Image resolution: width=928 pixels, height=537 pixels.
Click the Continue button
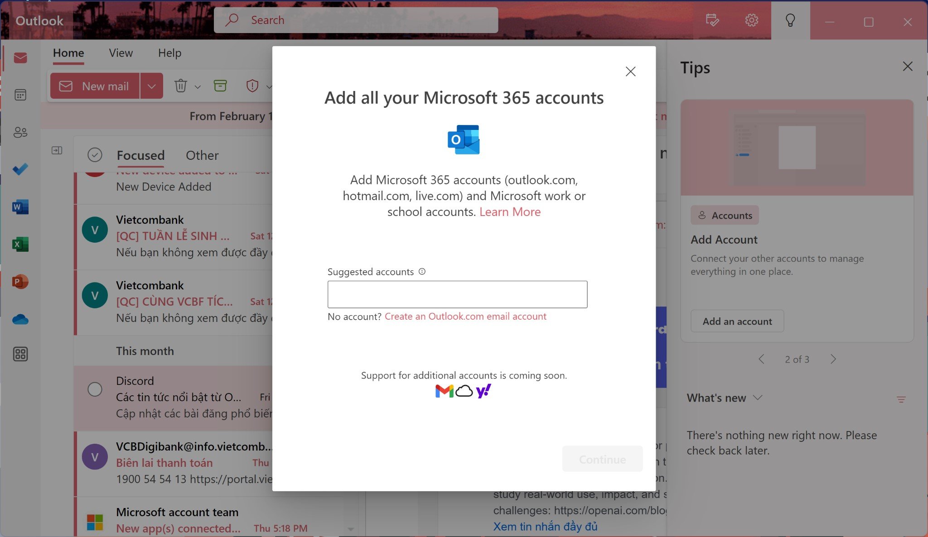tap(602, 459)
